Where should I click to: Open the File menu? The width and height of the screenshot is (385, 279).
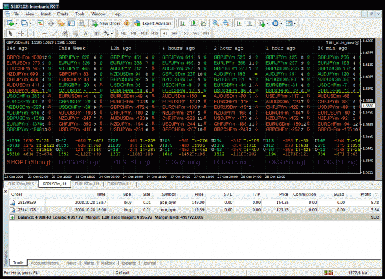(16, 14)
